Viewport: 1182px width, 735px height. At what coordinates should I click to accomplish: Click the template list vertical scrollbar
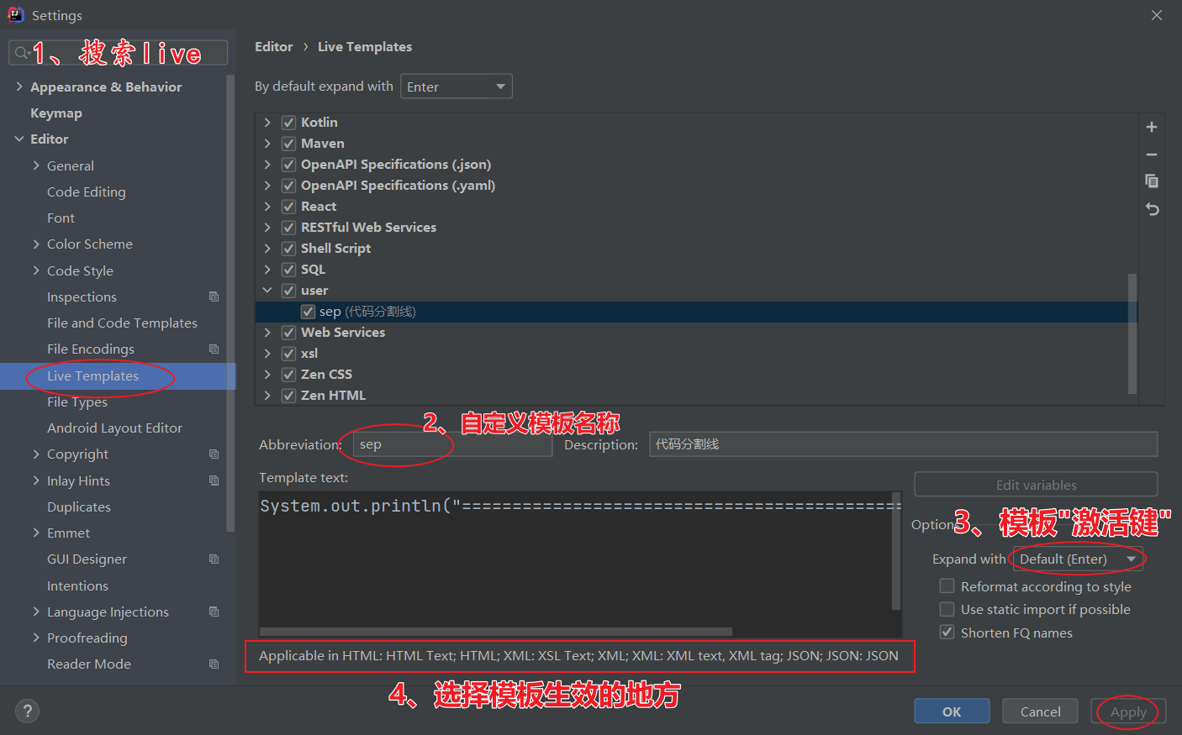1132,333
